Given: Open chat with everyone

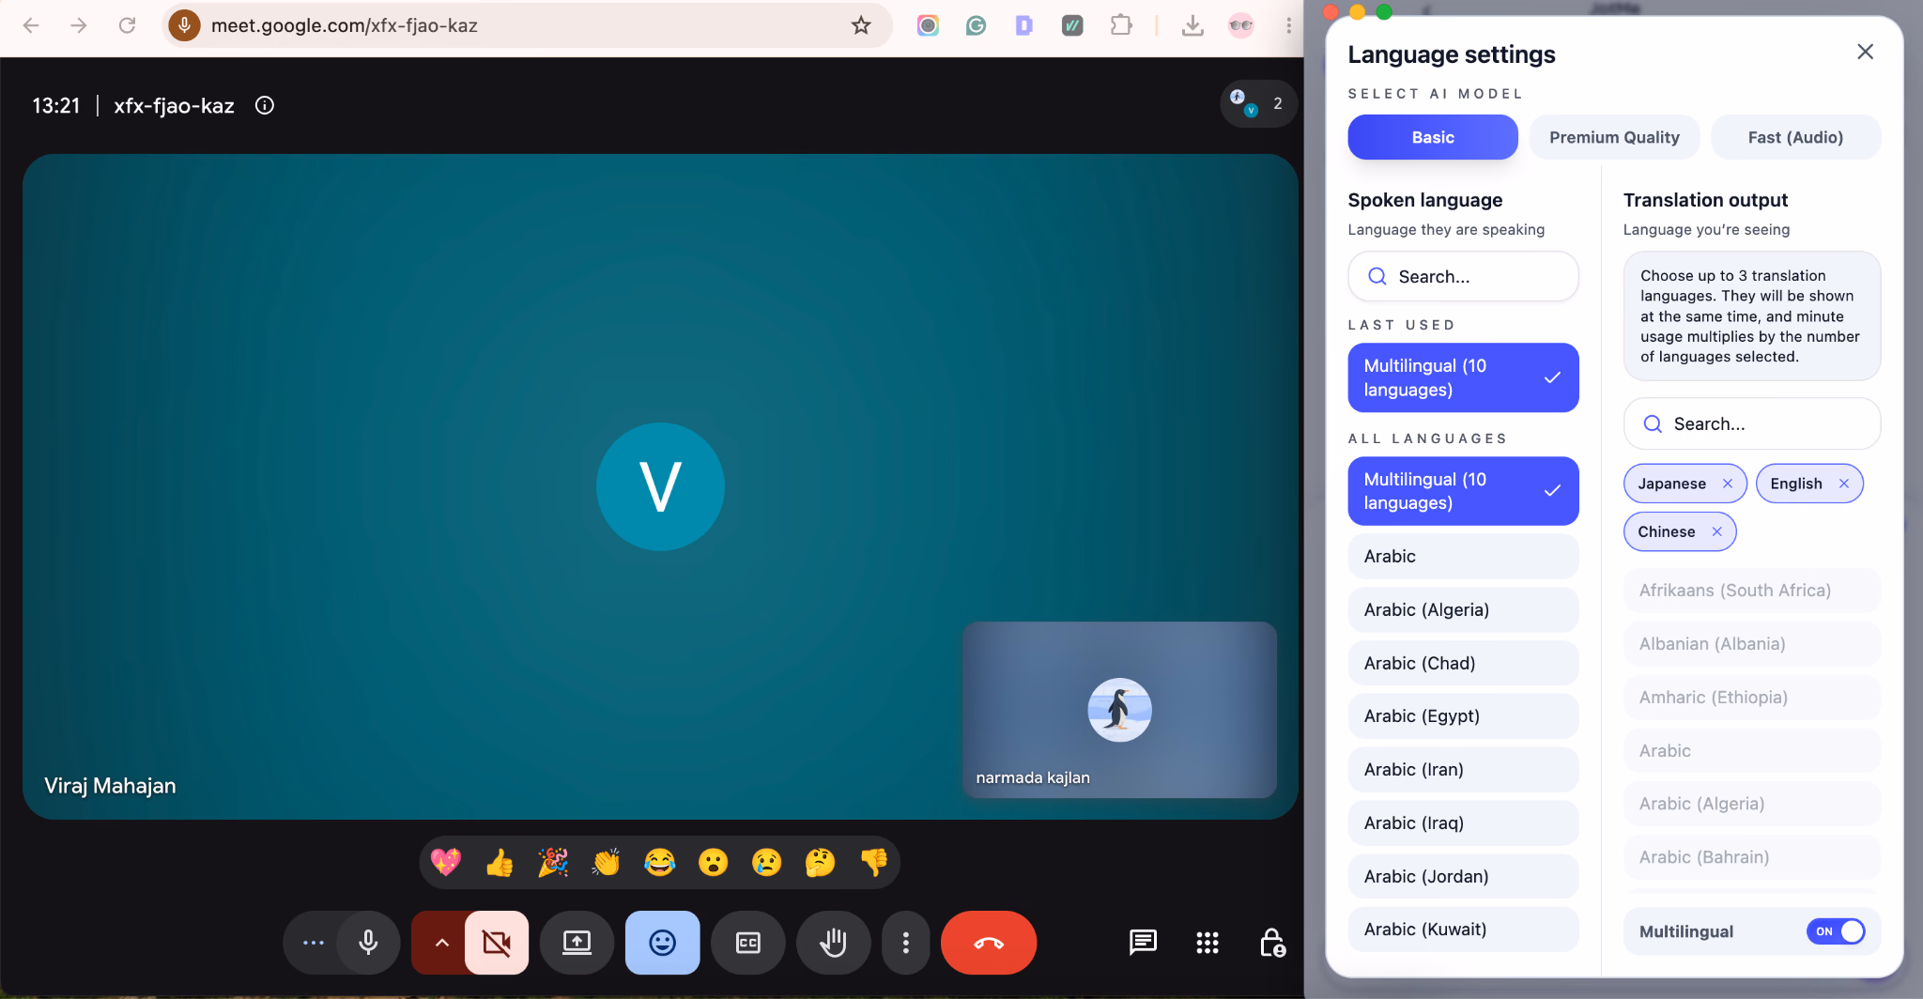Looking at the screenshot, I should [x=1143, y=942].
